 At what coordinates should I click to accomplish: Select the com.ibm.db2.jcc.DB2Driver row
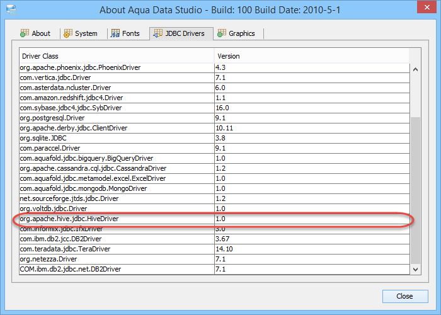coord(215,239)
